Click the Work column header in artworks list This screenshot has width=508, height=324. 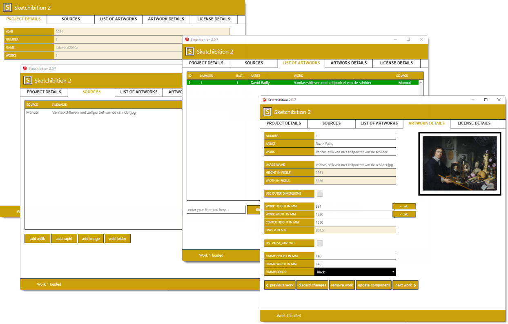pyautogui.click(x=298, y=75)
